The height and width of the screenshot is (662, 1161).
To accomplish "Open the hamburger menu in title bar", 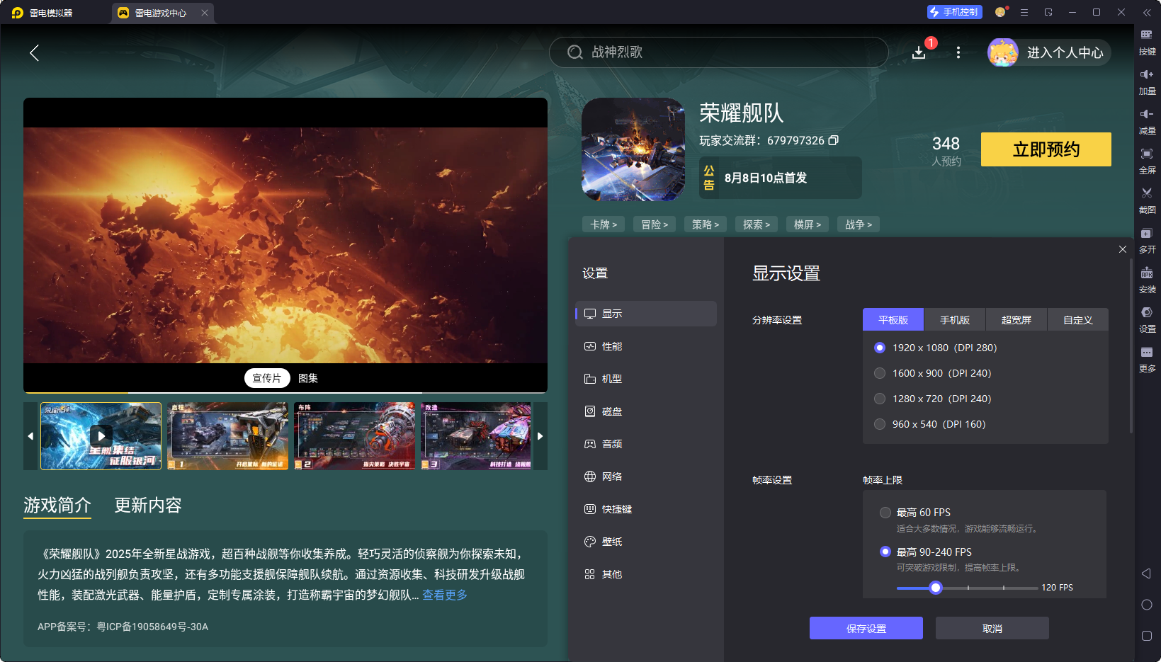I will point(1024,12).
